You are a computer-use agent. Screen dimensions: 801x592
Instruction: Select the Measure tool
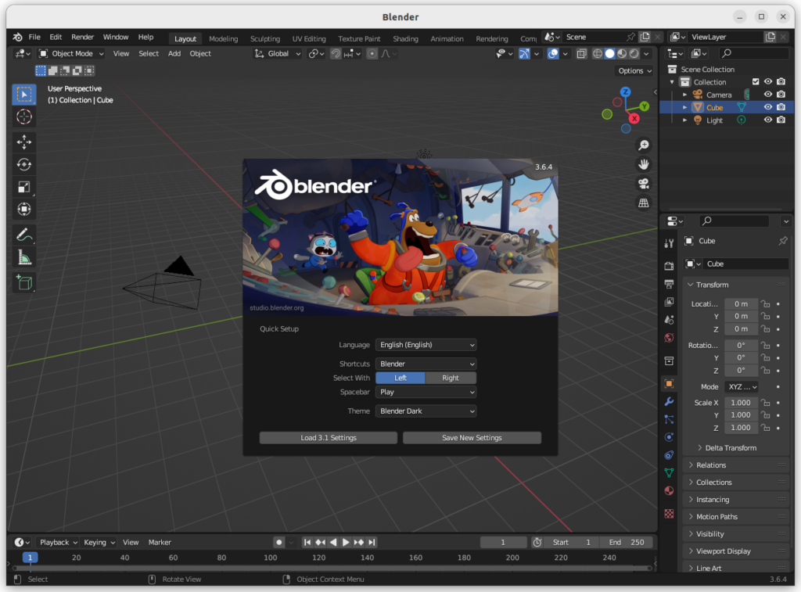pos(24,256)
